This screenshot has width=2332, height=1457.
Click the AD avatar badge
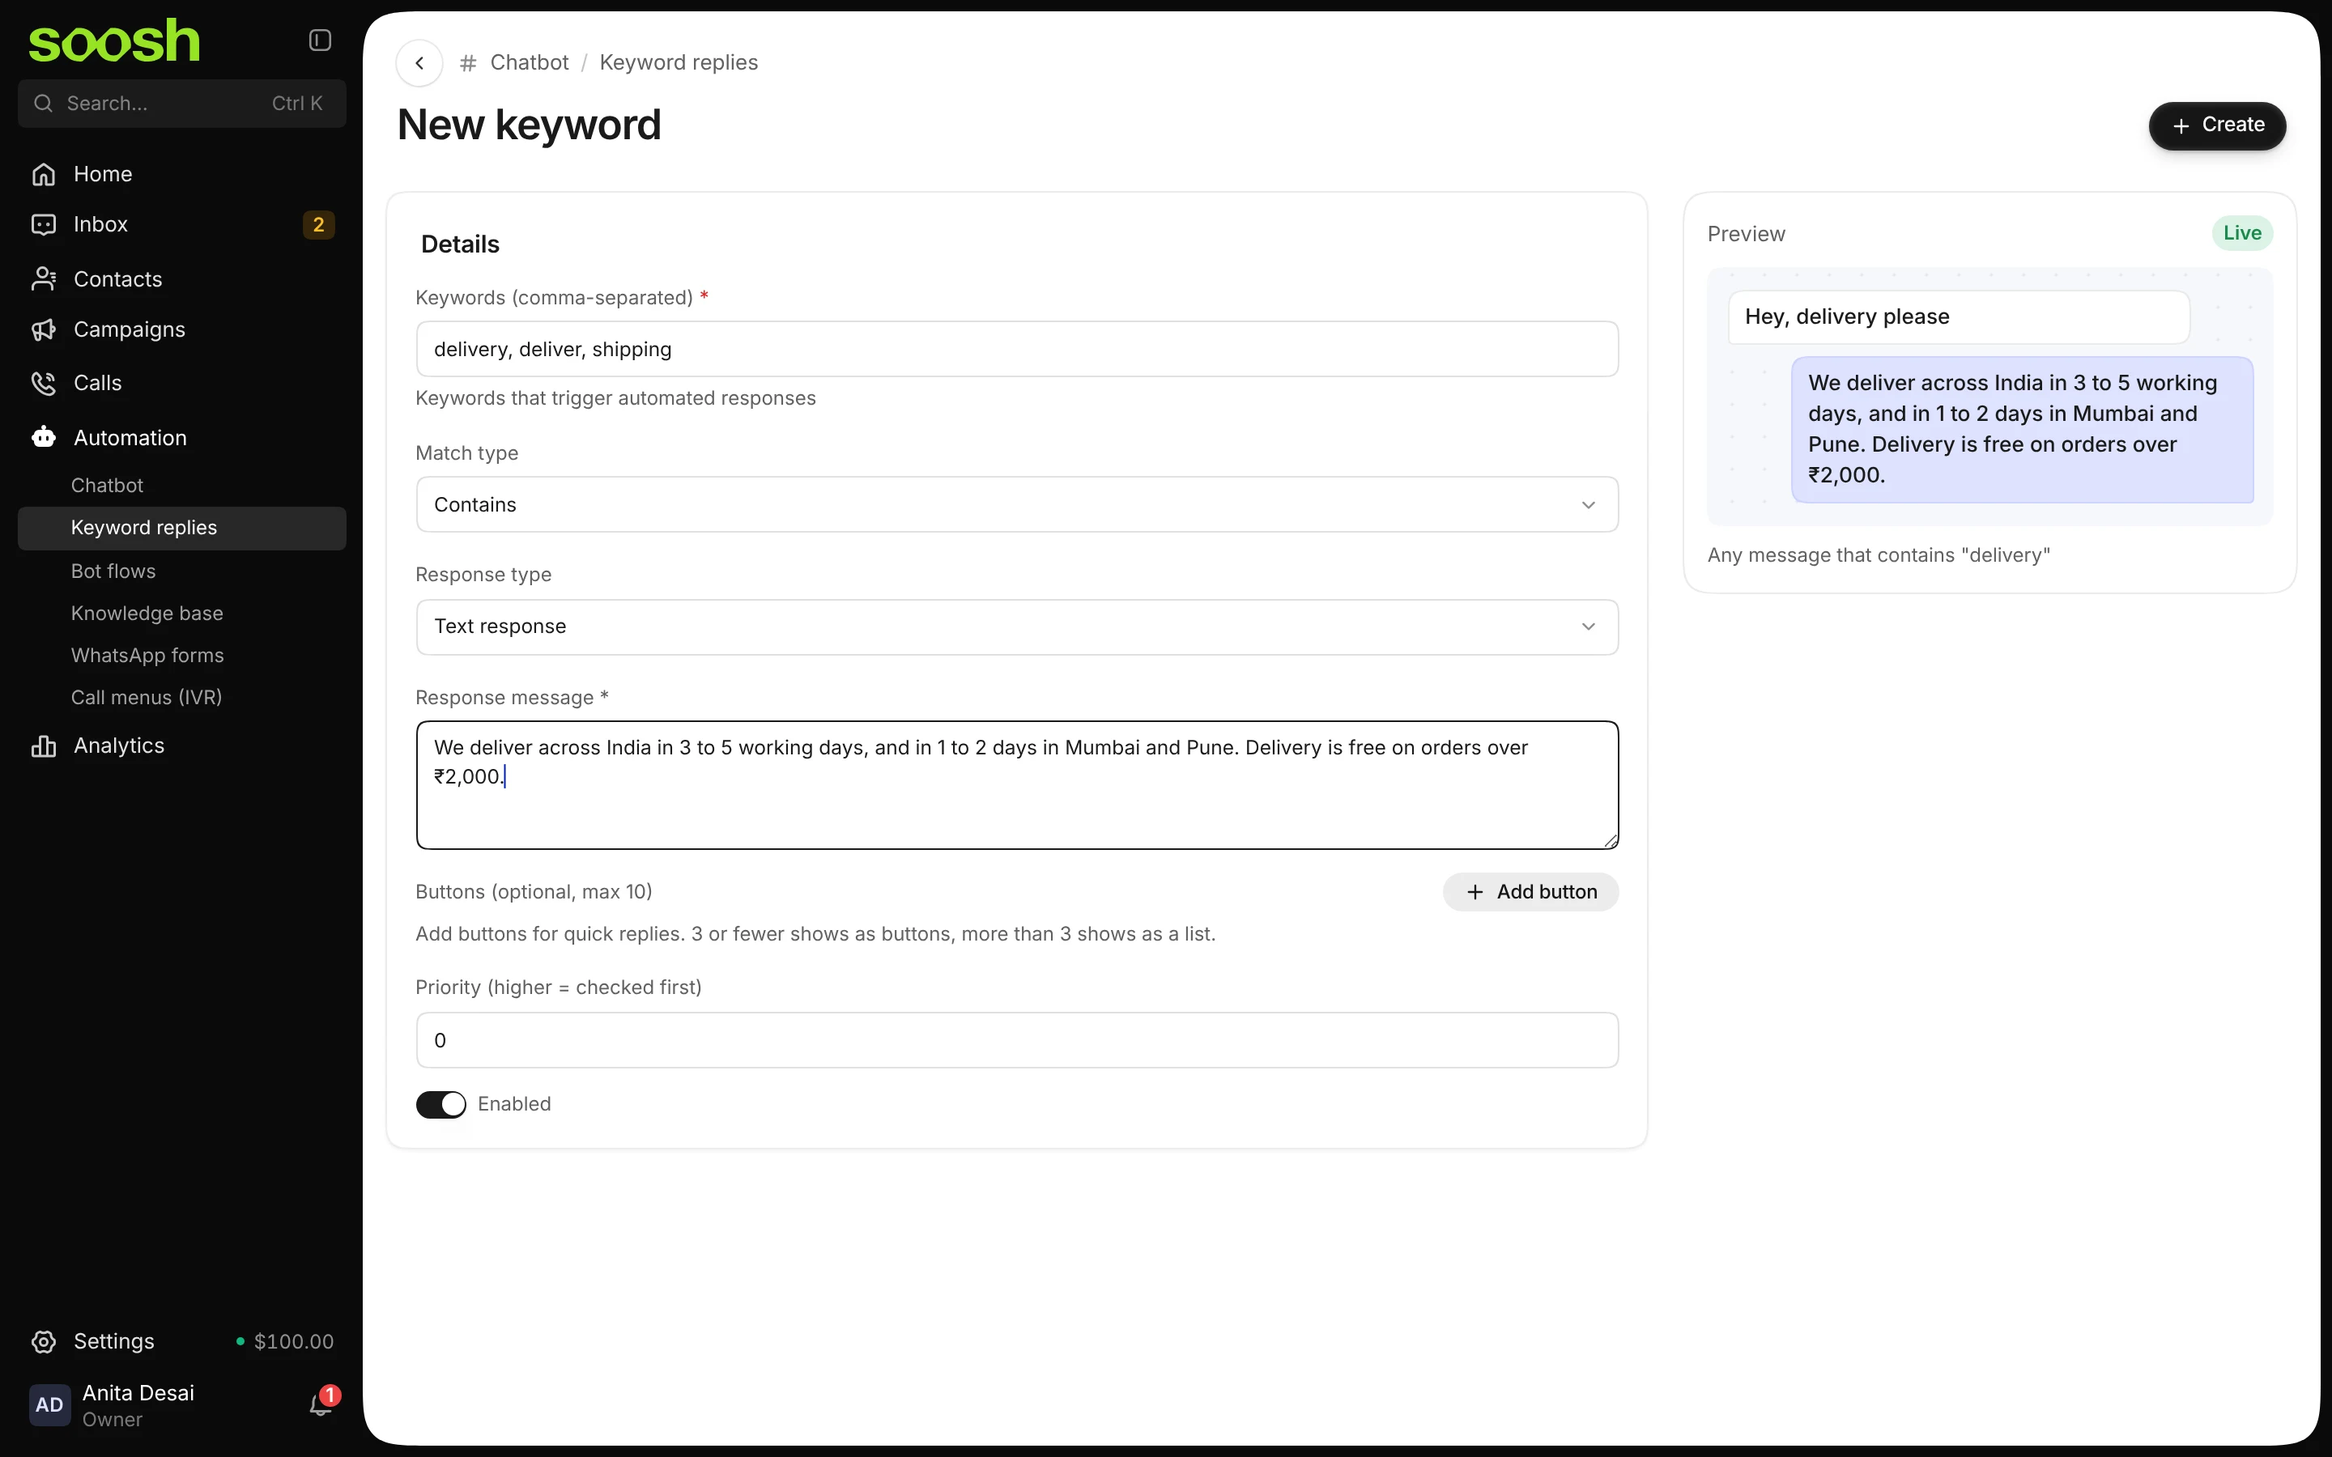click(49, 1405)
